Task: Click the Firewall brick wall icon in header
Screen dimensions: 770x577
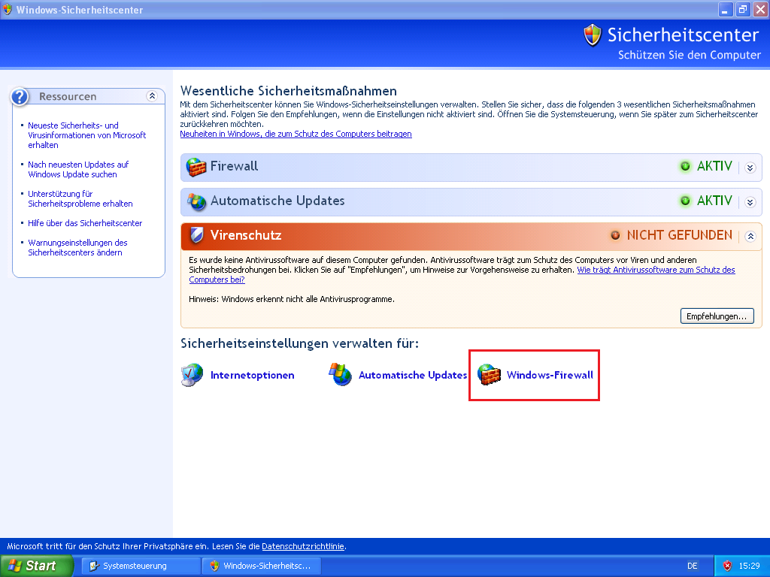Action: tap(196, 168)
